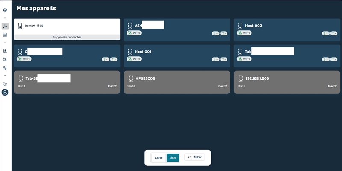Click the Wi-Fi badge on A54 card

tap(134, 33)
